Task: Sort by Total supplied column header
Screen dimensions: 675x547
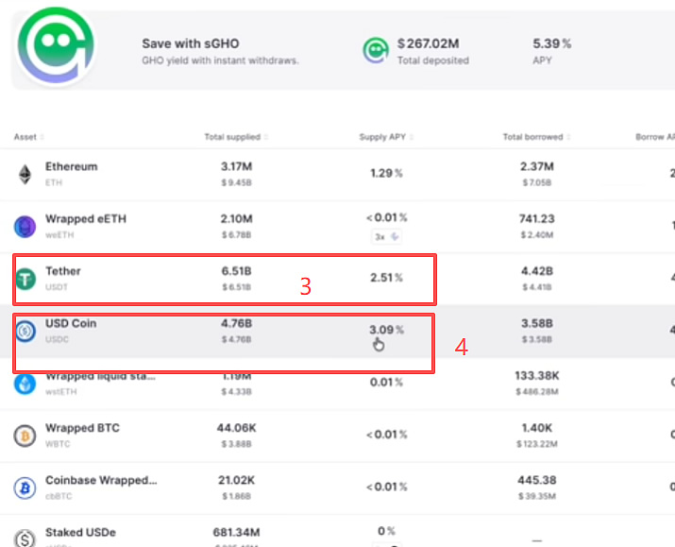Action: click(x=234, y=137)
